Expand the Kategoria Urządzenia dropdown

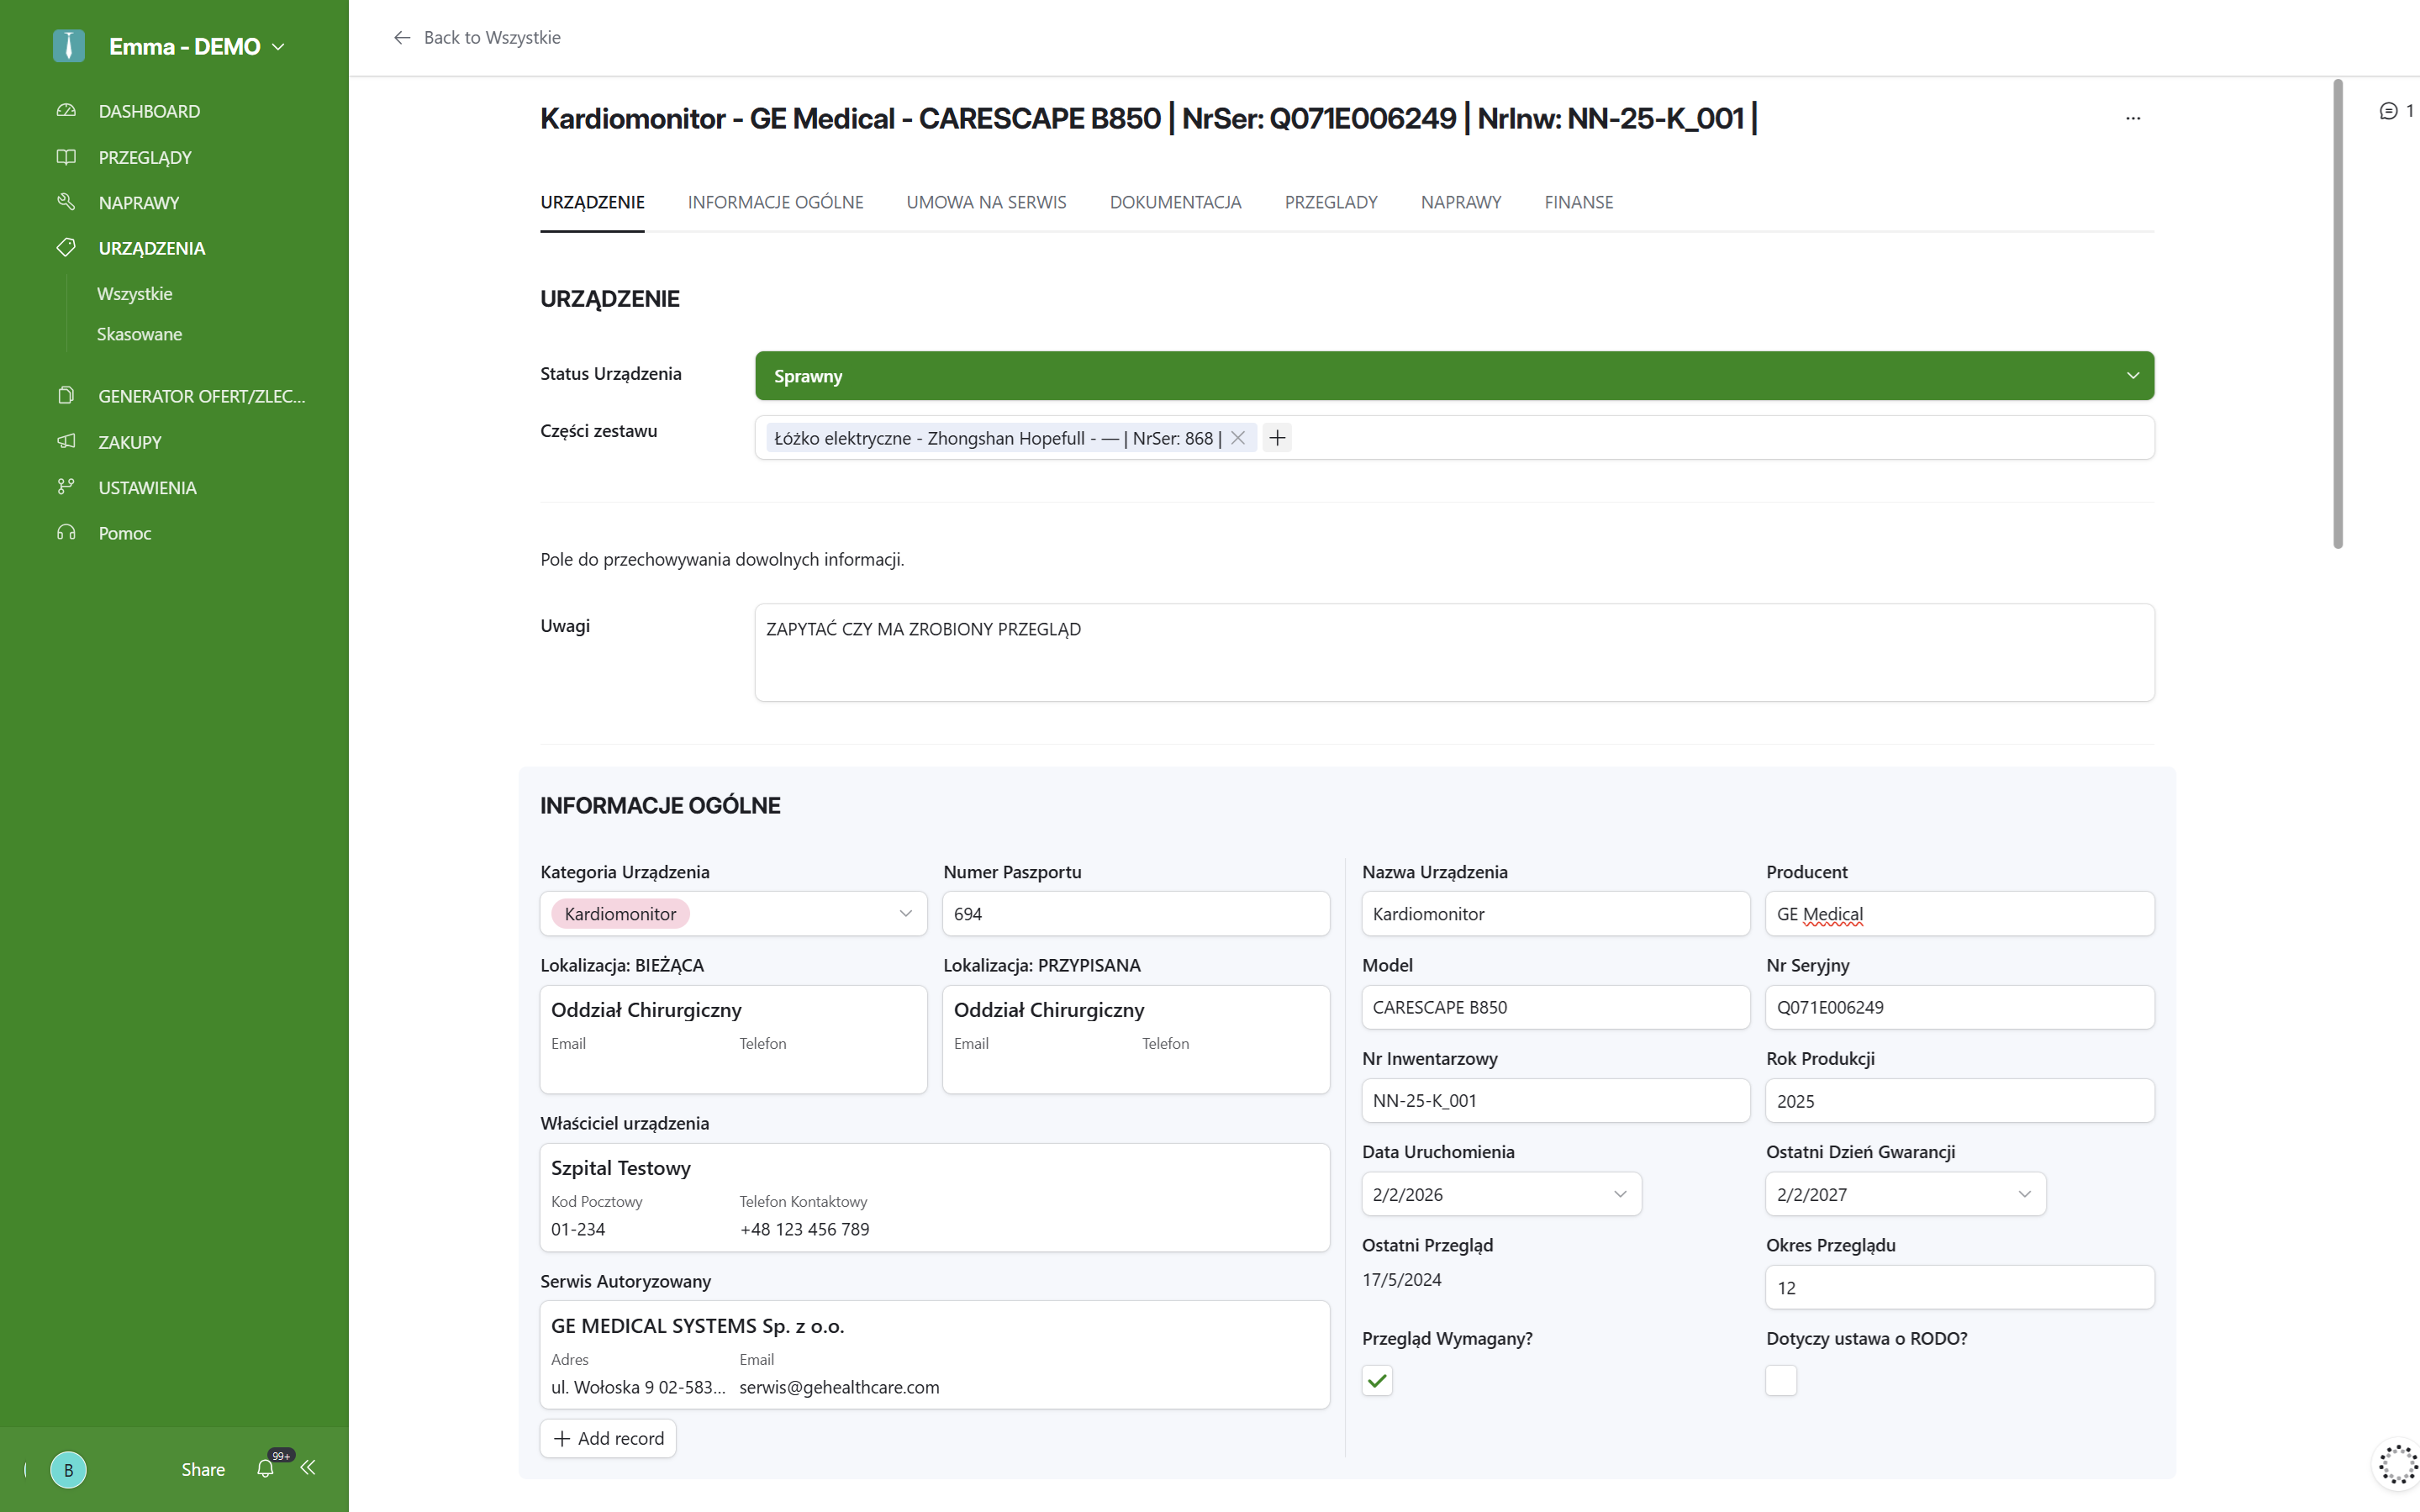[x=905, y=913]
